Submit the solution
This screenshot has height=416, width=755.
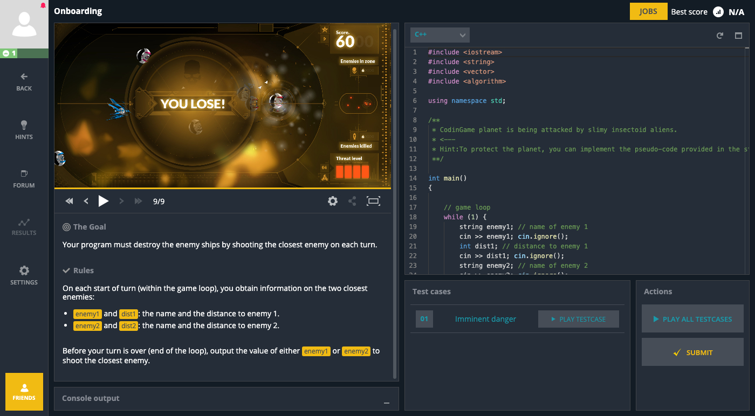tap(692, 352)
